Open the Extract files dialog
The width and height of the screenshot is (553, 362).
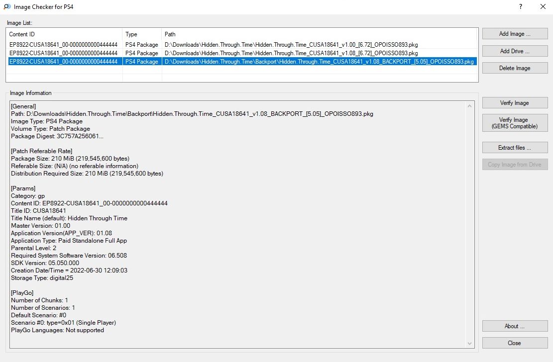(x=515, y=148)
